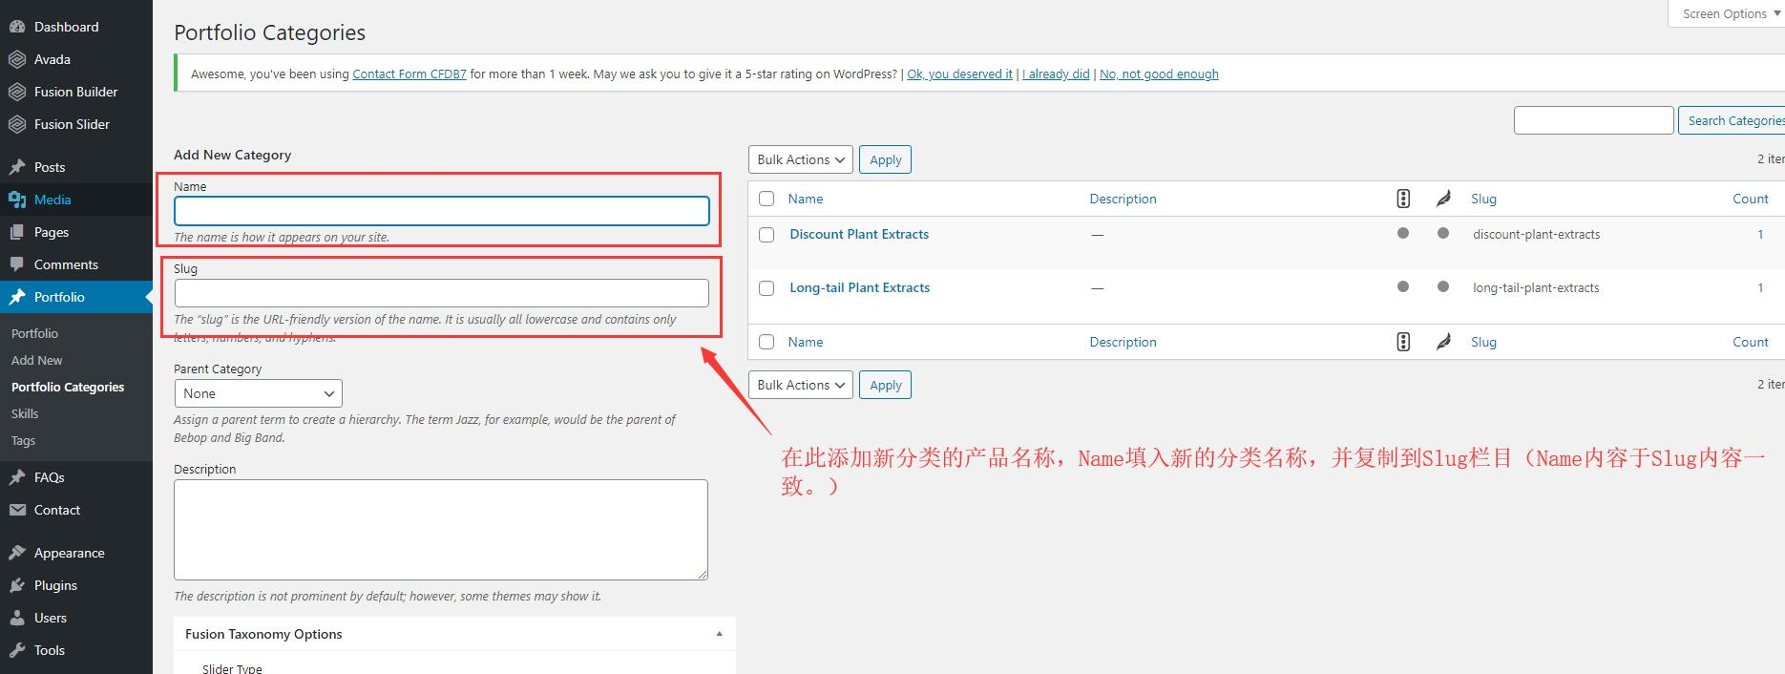Open Add New under Portfolio menu

point(36,360)
